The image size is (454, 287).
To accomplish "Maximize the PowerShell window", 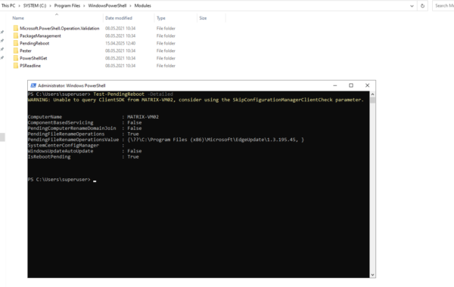I will tap(351, 85).
